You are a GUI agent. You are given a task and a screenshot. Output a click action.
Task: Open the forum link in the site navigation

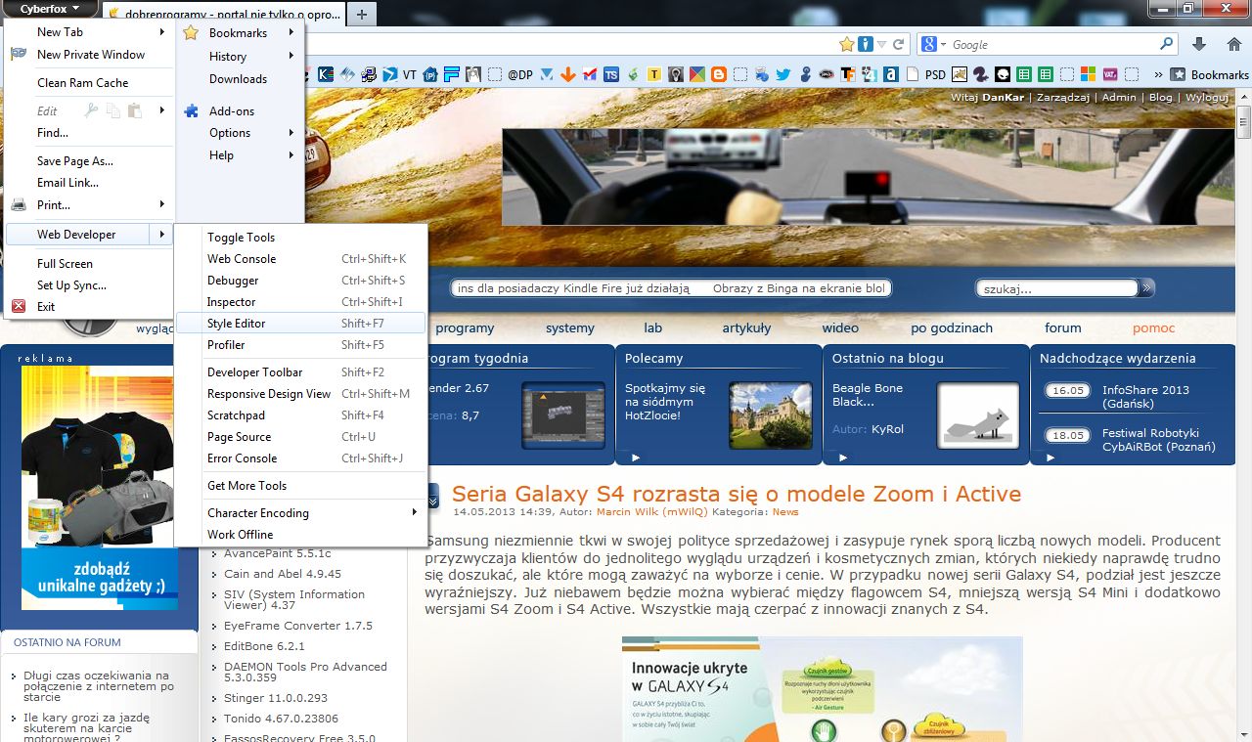(1062, 327)
